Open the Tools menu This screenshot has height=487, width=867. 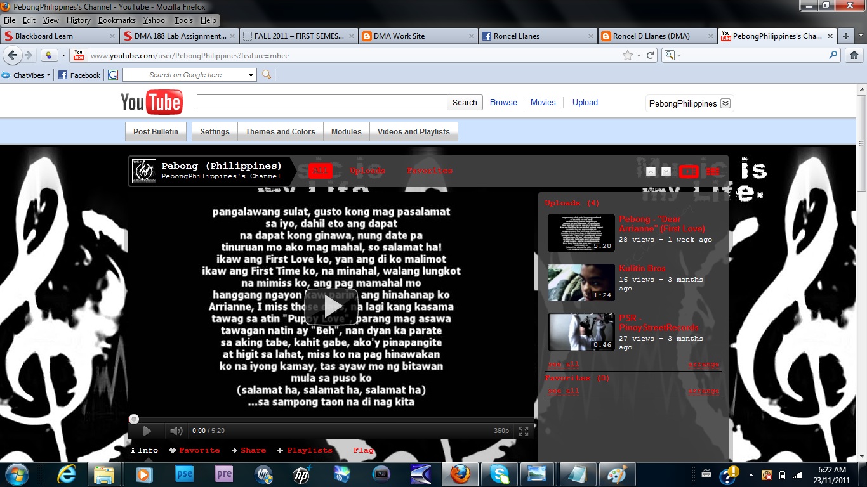[183, 20]
